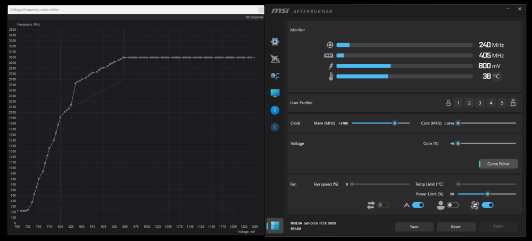Click the Reset button

[x=456, y=227]
